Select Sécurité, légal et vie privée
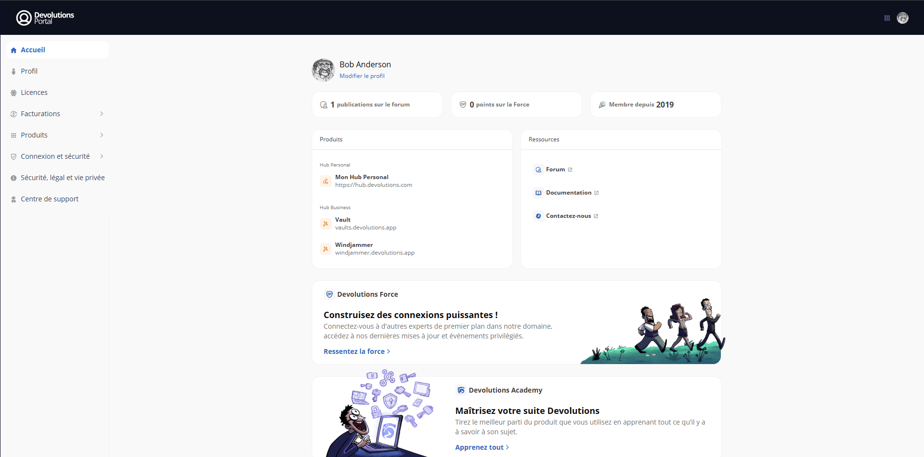 pos(63,178)
